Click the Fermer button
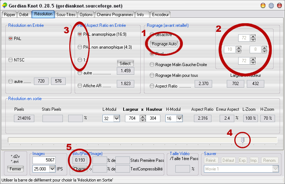Screen dimensions: 285x184 pyautogui.click(x=15, y=169)
